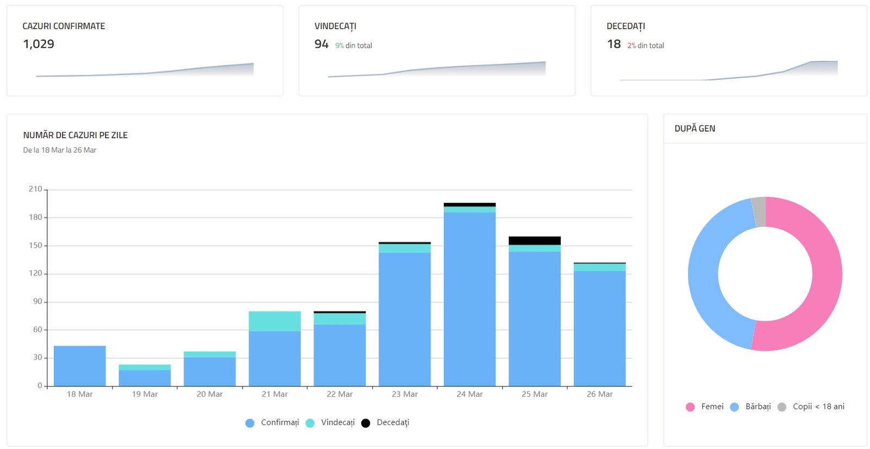This screenshot has width=870, height=449.
Task: Click the 1,029 confirmed cases number
Action: click(x=39, y=44)
